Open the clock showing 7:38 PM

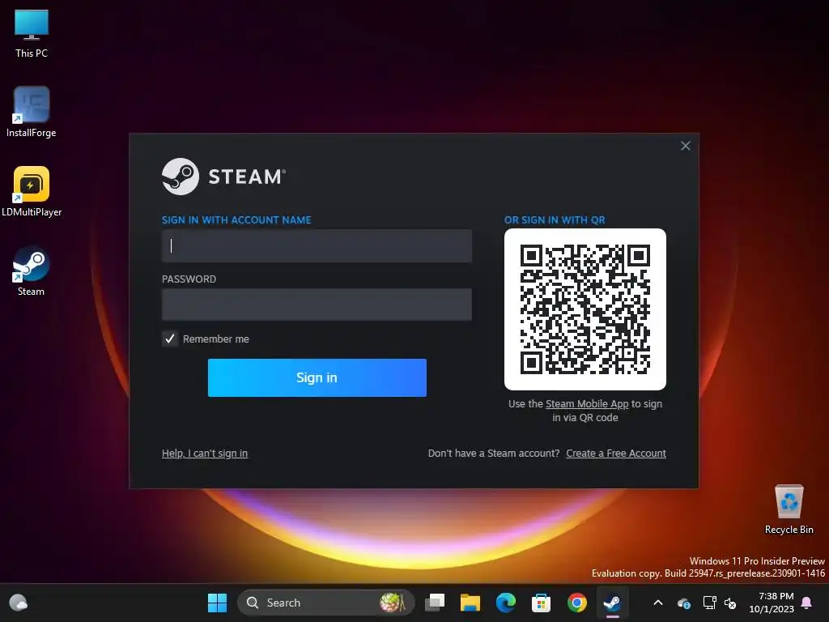click(772, 603)
